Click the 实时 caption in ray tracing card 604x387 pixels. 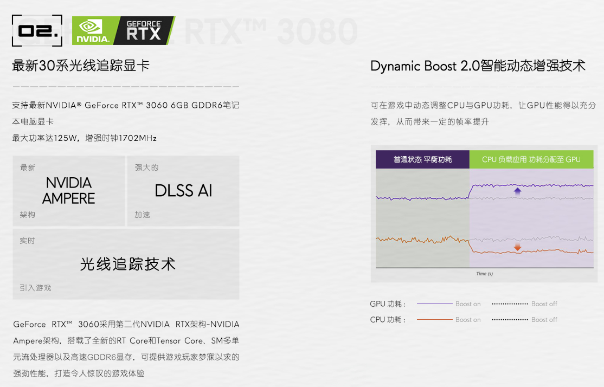[x=27, y=241]
